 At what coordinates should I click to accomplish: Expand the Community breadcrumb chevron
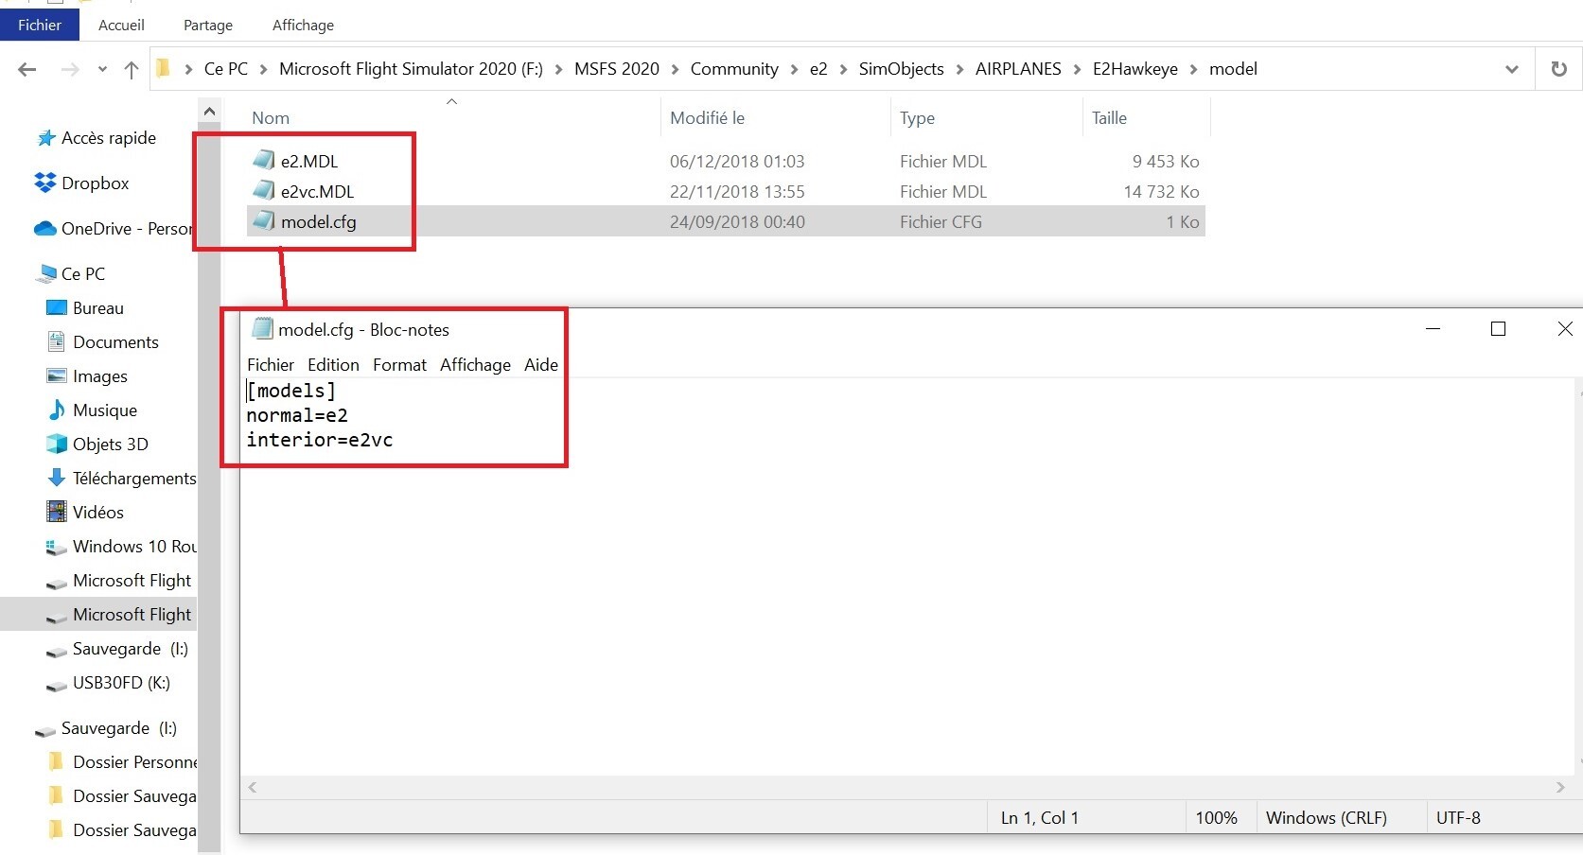coord(794,69)
